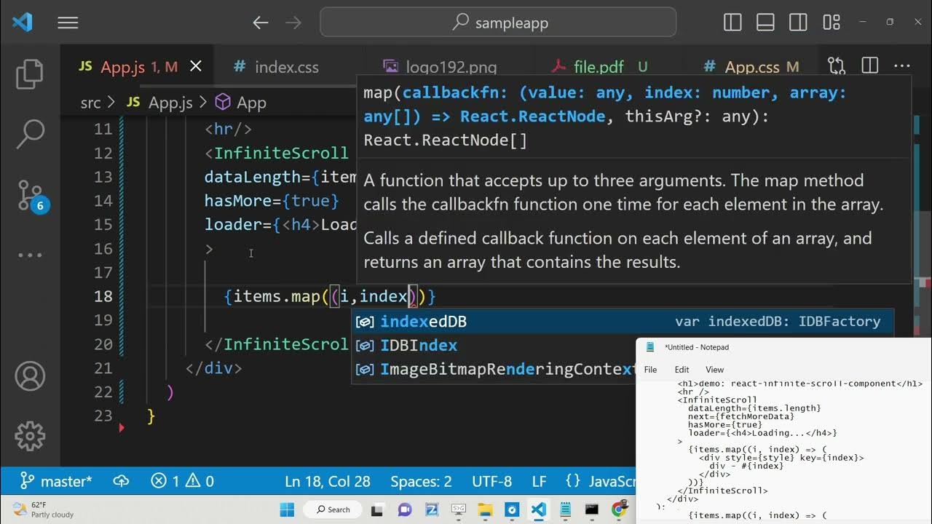Image resolution: width=932 pixels, height=524 pixels.
Task: Open the Edit menu in Notepad
Action: click(x=682, y=370)
